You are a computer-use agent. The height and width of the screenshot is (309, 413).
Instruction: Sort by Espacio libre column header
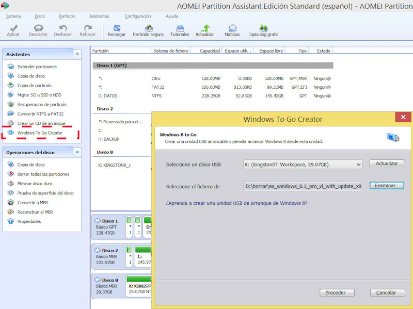(x=269, y=51)
